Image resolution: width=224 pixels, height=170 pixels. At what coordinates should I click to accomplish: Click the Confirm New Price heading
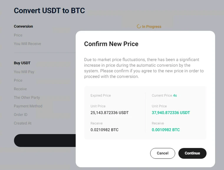(111, 44)
